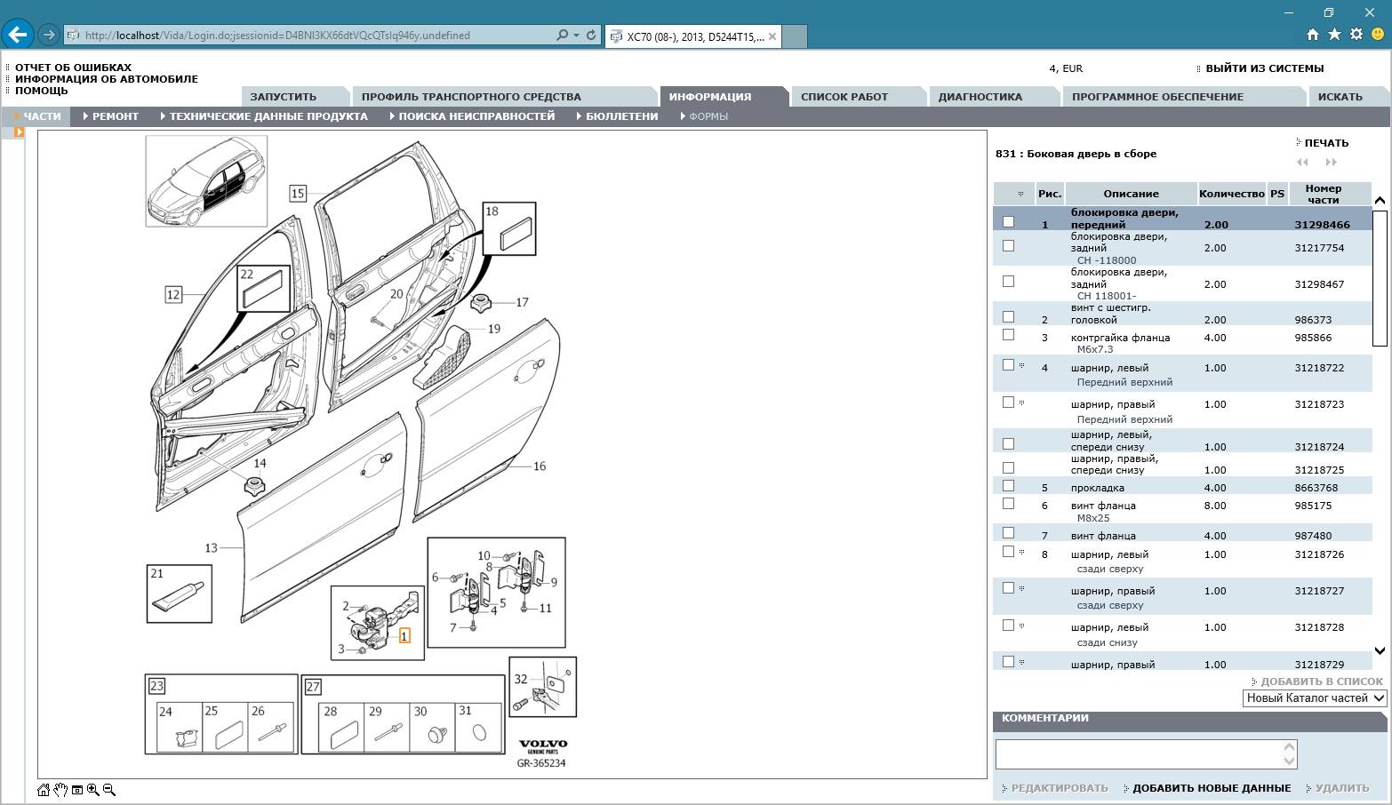Check box for part 31217754
1392x805 pixels.
[x=1008, y=245]
